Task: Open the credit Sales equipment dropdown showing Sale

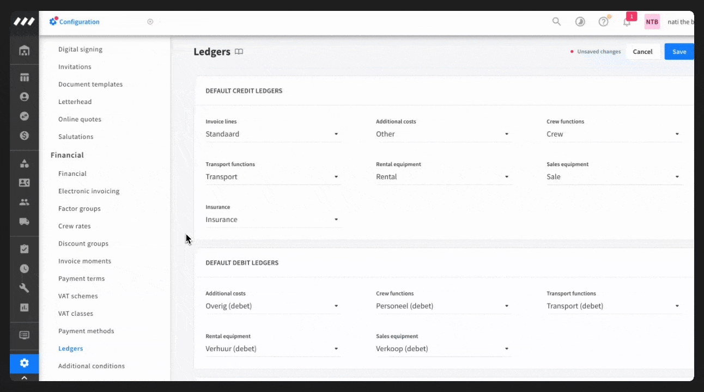Action: point(614,177)
